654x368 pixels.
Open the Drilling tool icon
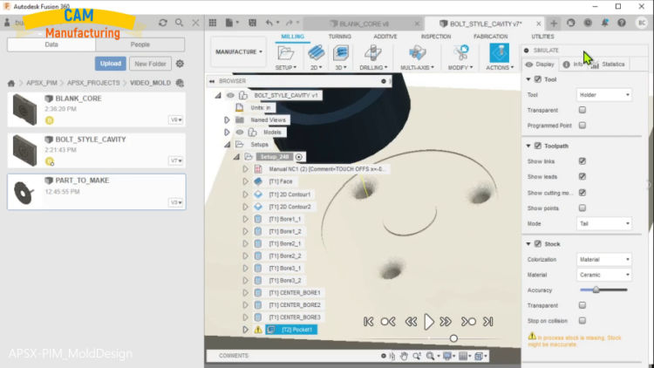pos(373,53)
